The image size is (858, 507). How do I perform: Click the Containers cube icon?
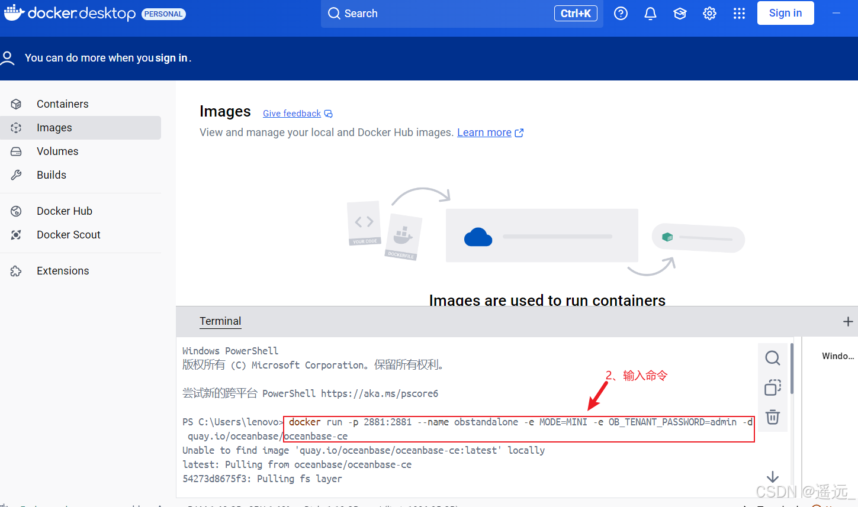pyautogui.click(x=16, y=104)
